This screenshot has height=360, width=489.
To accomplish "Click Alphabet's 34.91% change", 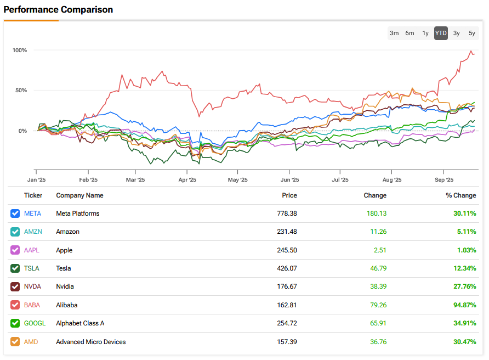I will pos(465,323).
